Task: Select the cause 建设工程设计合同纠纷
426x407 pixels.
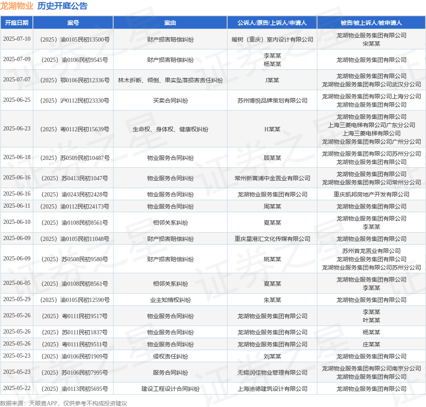Action: click(x=170, y=389)
